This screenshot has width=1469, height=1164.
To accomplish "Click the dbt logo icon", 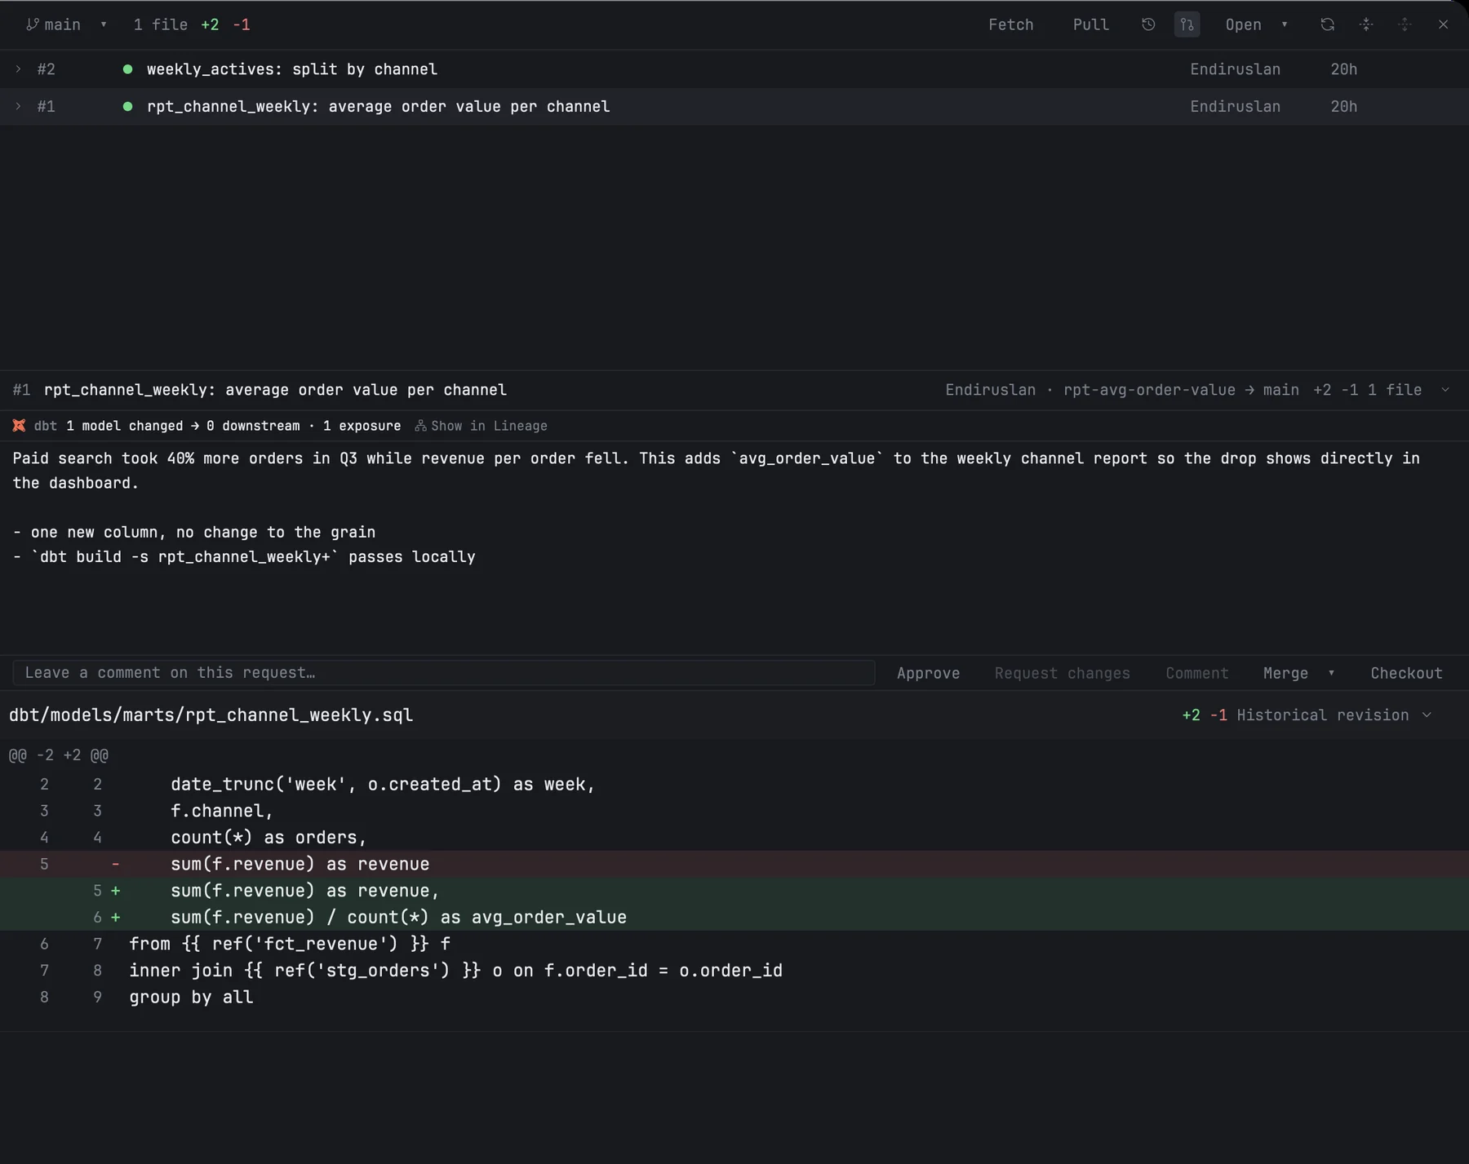I will 19,426.
